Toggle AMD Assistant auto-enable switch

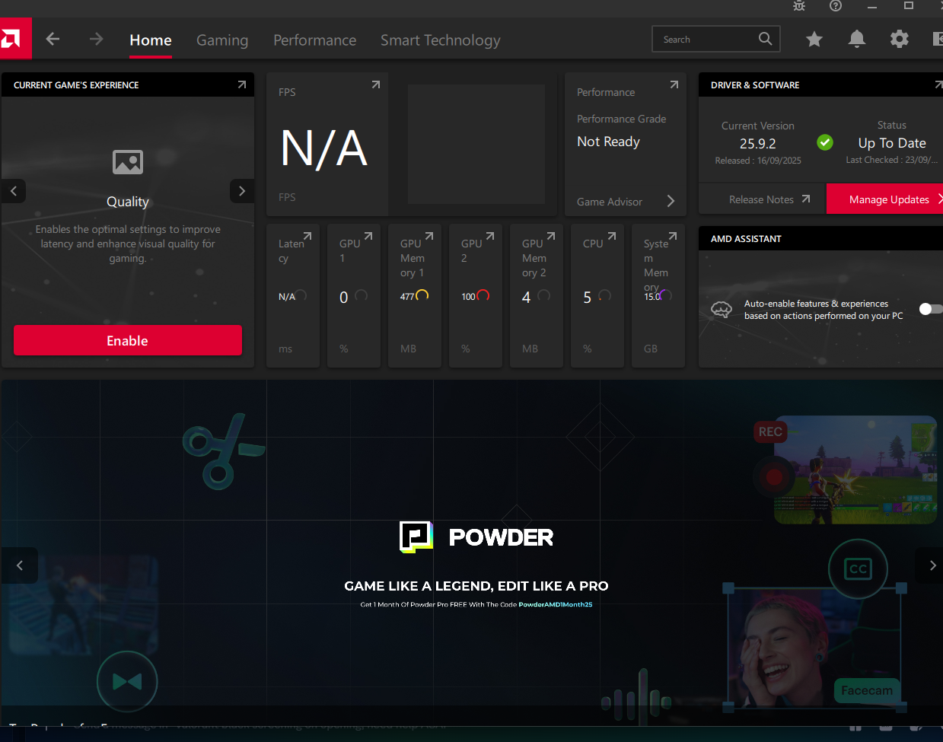pos(930,308)
